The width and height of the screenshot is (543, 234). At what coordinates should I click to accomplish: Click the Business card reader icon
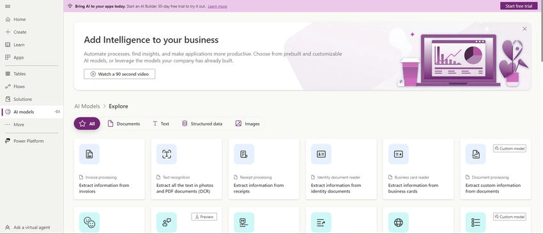coord(398,154)
